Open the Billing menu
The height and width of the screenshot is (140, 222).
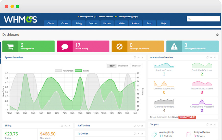79,24
